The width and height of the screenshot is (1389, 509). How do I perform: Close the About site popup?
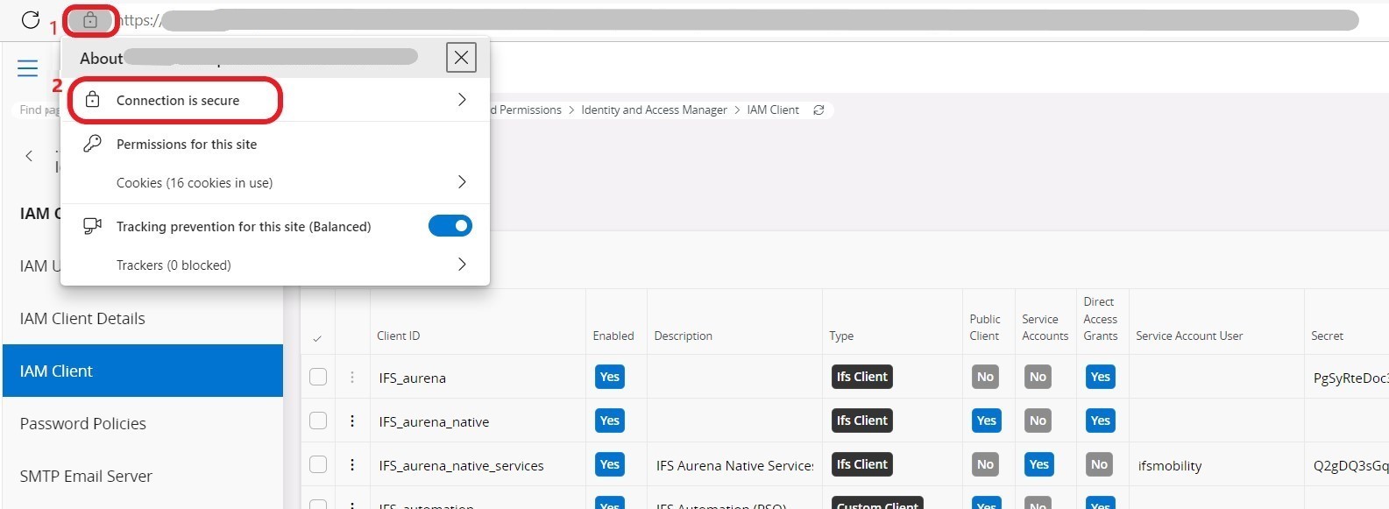461,58
